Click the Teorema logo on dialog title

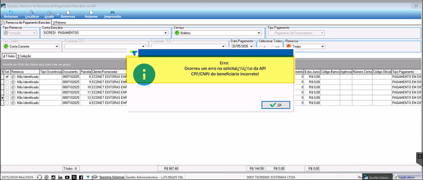(x=133, y=52)
